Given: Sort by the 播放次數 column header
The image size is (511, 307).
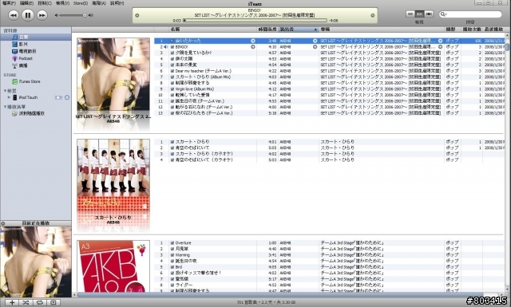Looking at the screenshot, I should point(472,30).
